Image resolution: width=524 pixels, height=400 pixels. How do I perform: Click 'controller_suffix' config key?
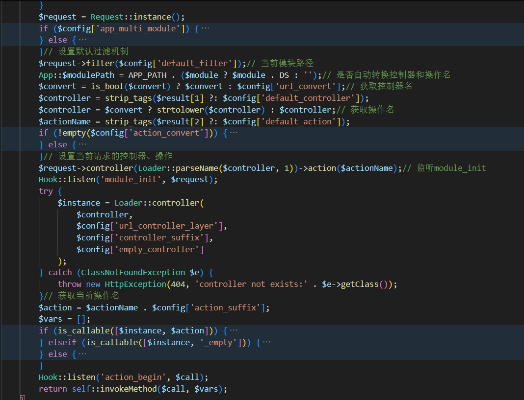coord(159,237)
